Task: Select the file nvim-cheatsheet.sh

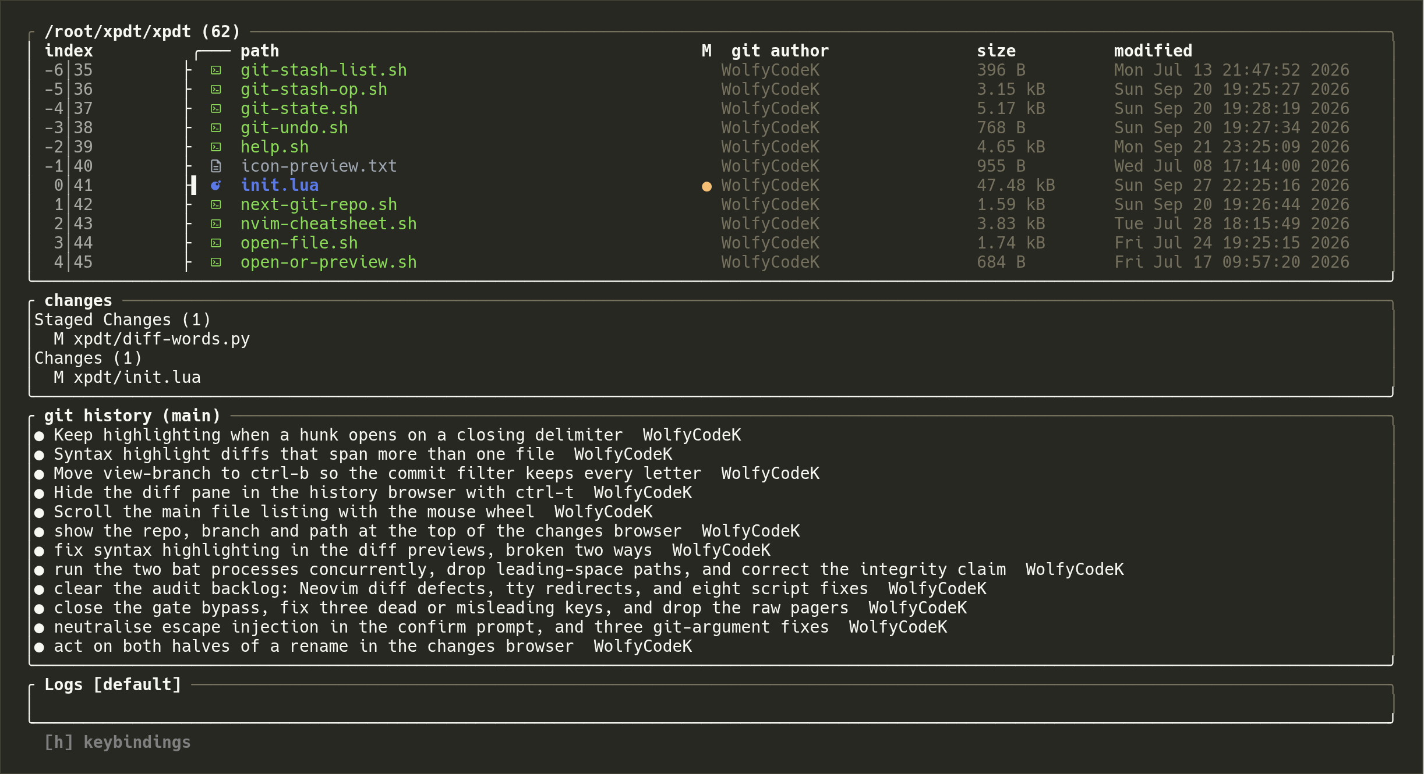Action: point(328,224)
